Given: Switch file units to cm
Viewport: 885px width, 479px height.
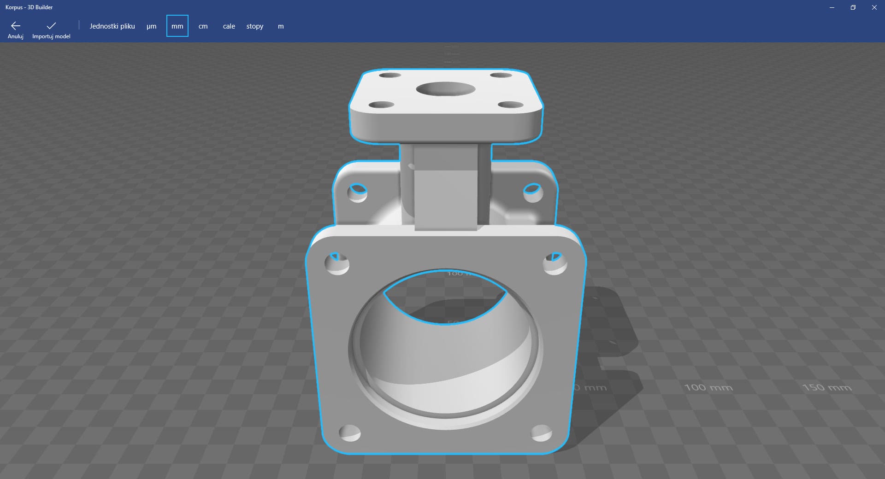Looking at the screenshot, I should point(203,26).
